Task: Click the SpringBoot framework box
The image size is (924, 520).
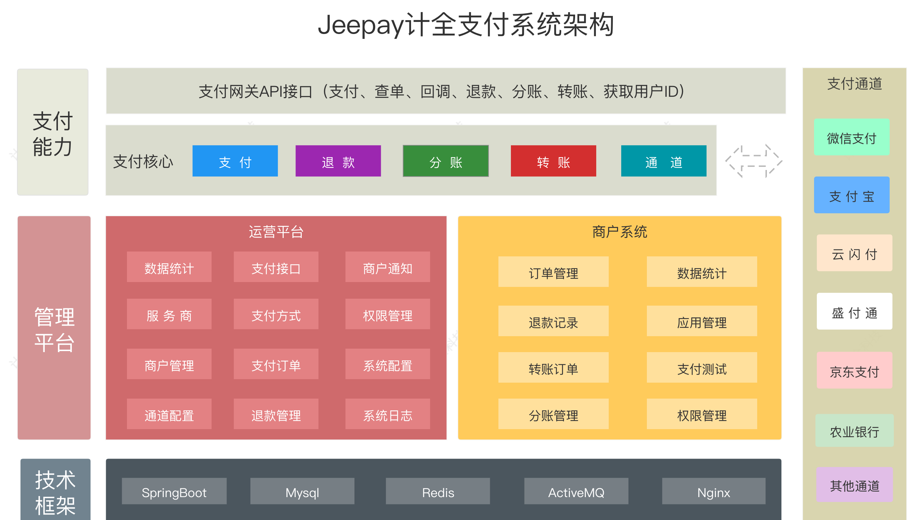Action: point(174,491)
